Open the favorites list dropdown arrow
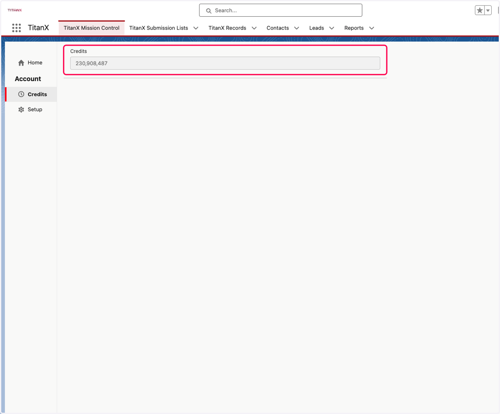500x414 pixels. [x=488, y=10]
